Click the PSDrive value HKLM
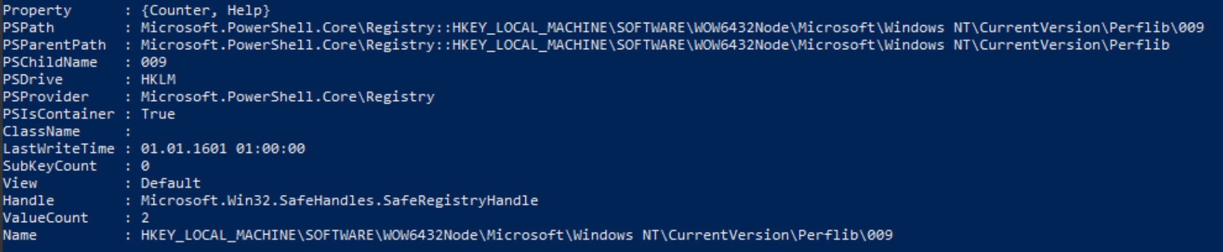Viewport: 1223px width, 252px height. pyautogui.click(x=158, y=80)
